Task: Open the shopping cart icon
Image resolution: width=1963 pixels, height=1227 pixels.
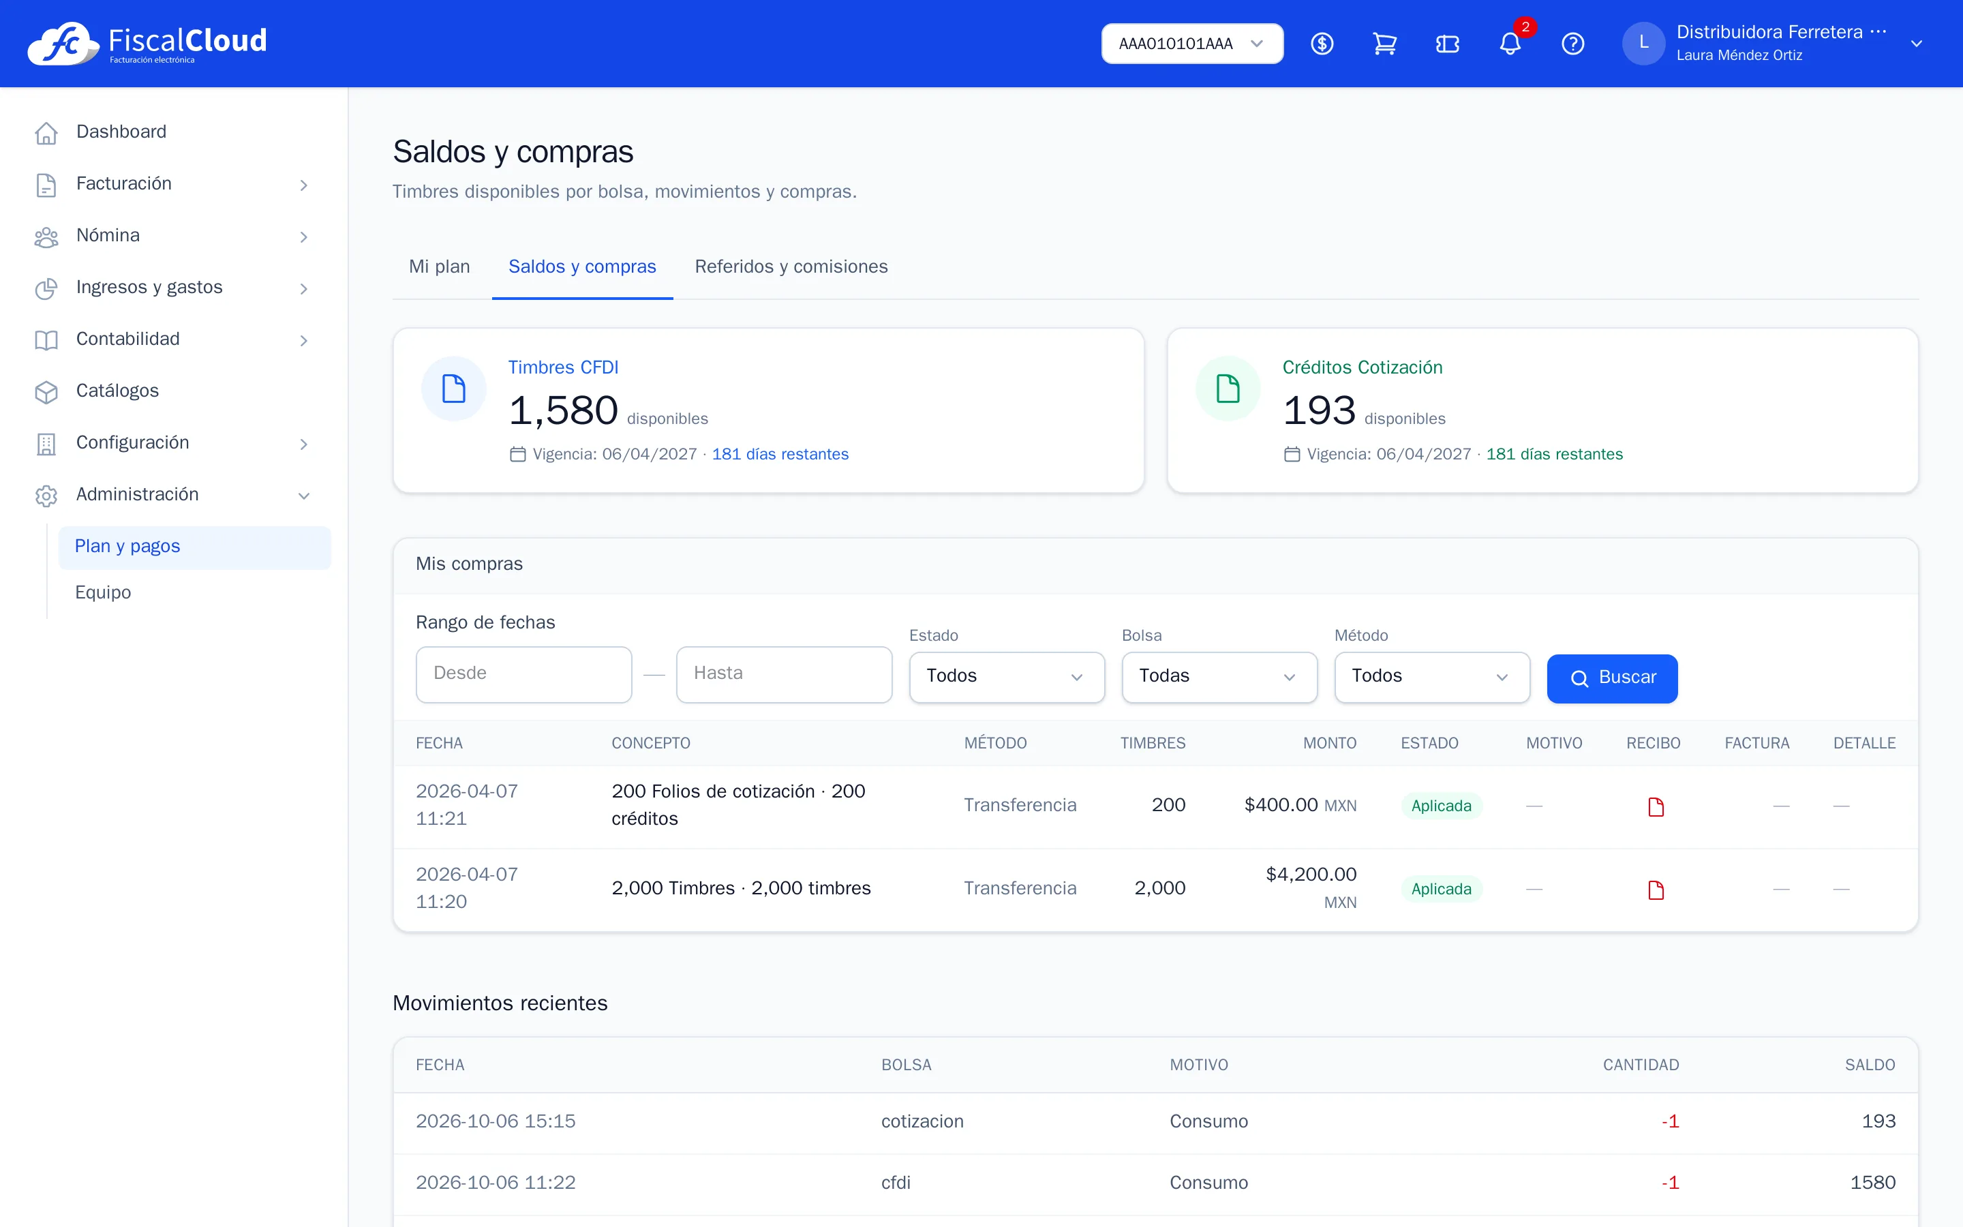Action: point(1384,44)
